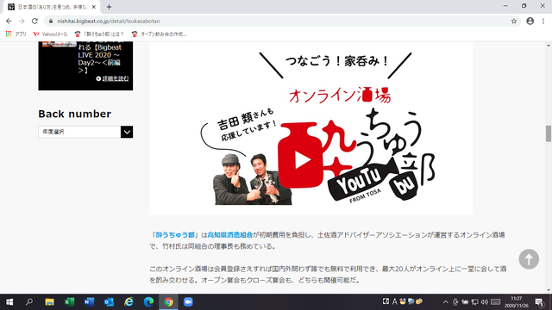Reload the current page

click(34, 21)
